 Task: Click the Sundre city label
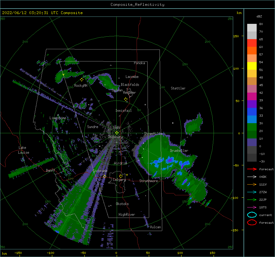93,127
